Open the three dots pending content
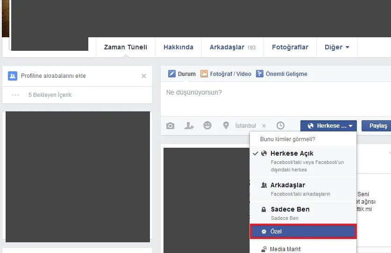 point(15,95)
